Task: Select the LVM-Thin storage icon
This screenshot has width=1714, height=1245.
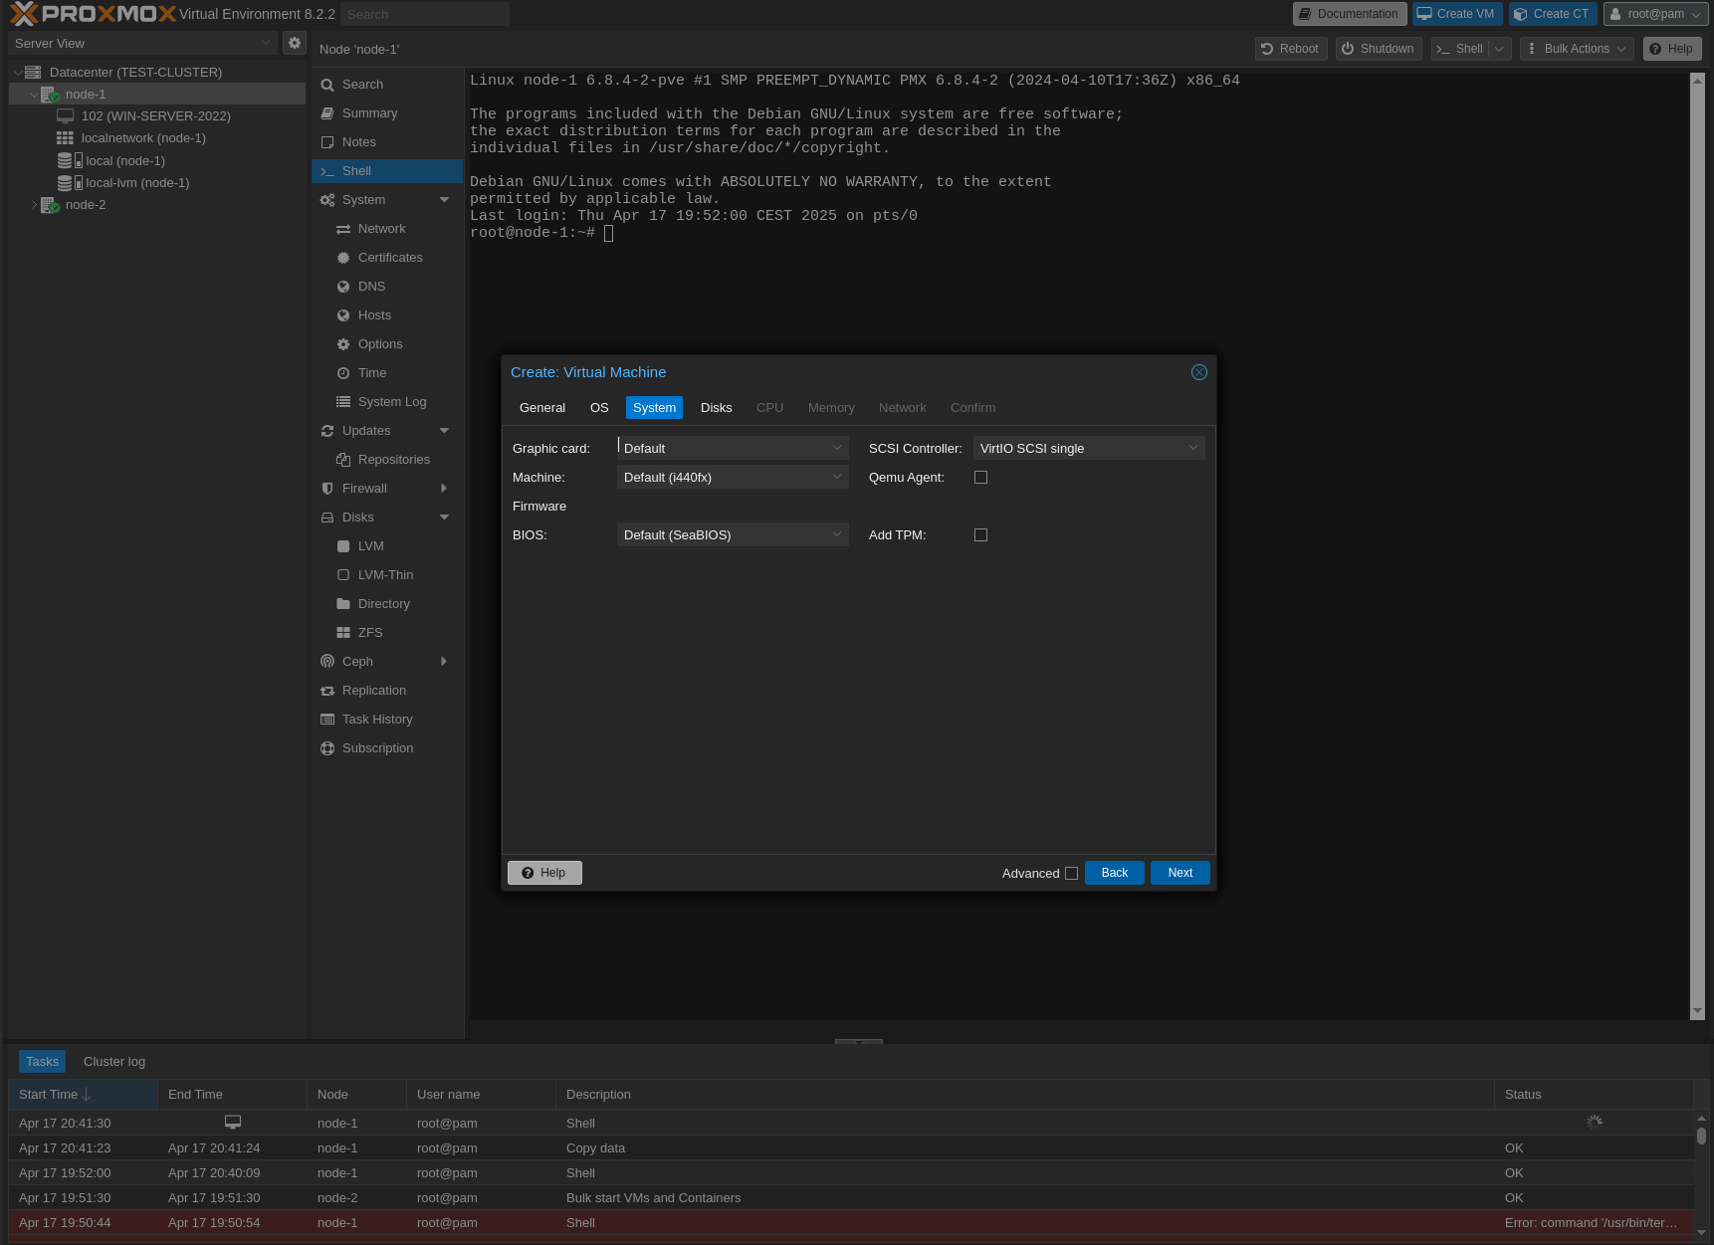Action: pos(343,574)
